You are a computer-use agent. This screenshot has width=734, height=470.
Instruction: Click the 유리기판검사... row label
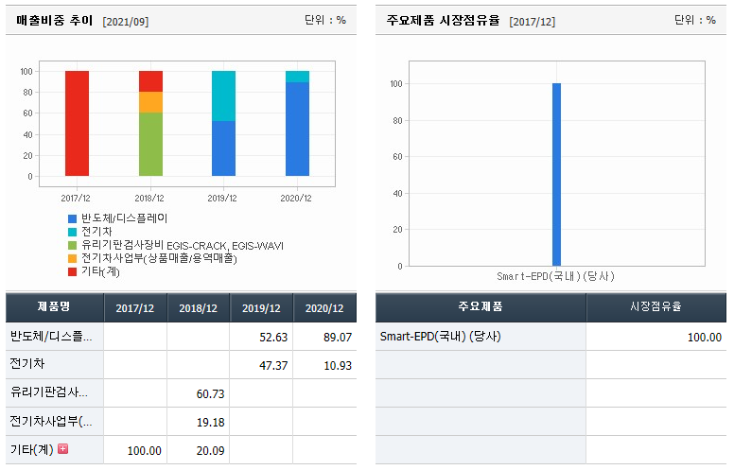pyautogui.click(x=49, y=392)
